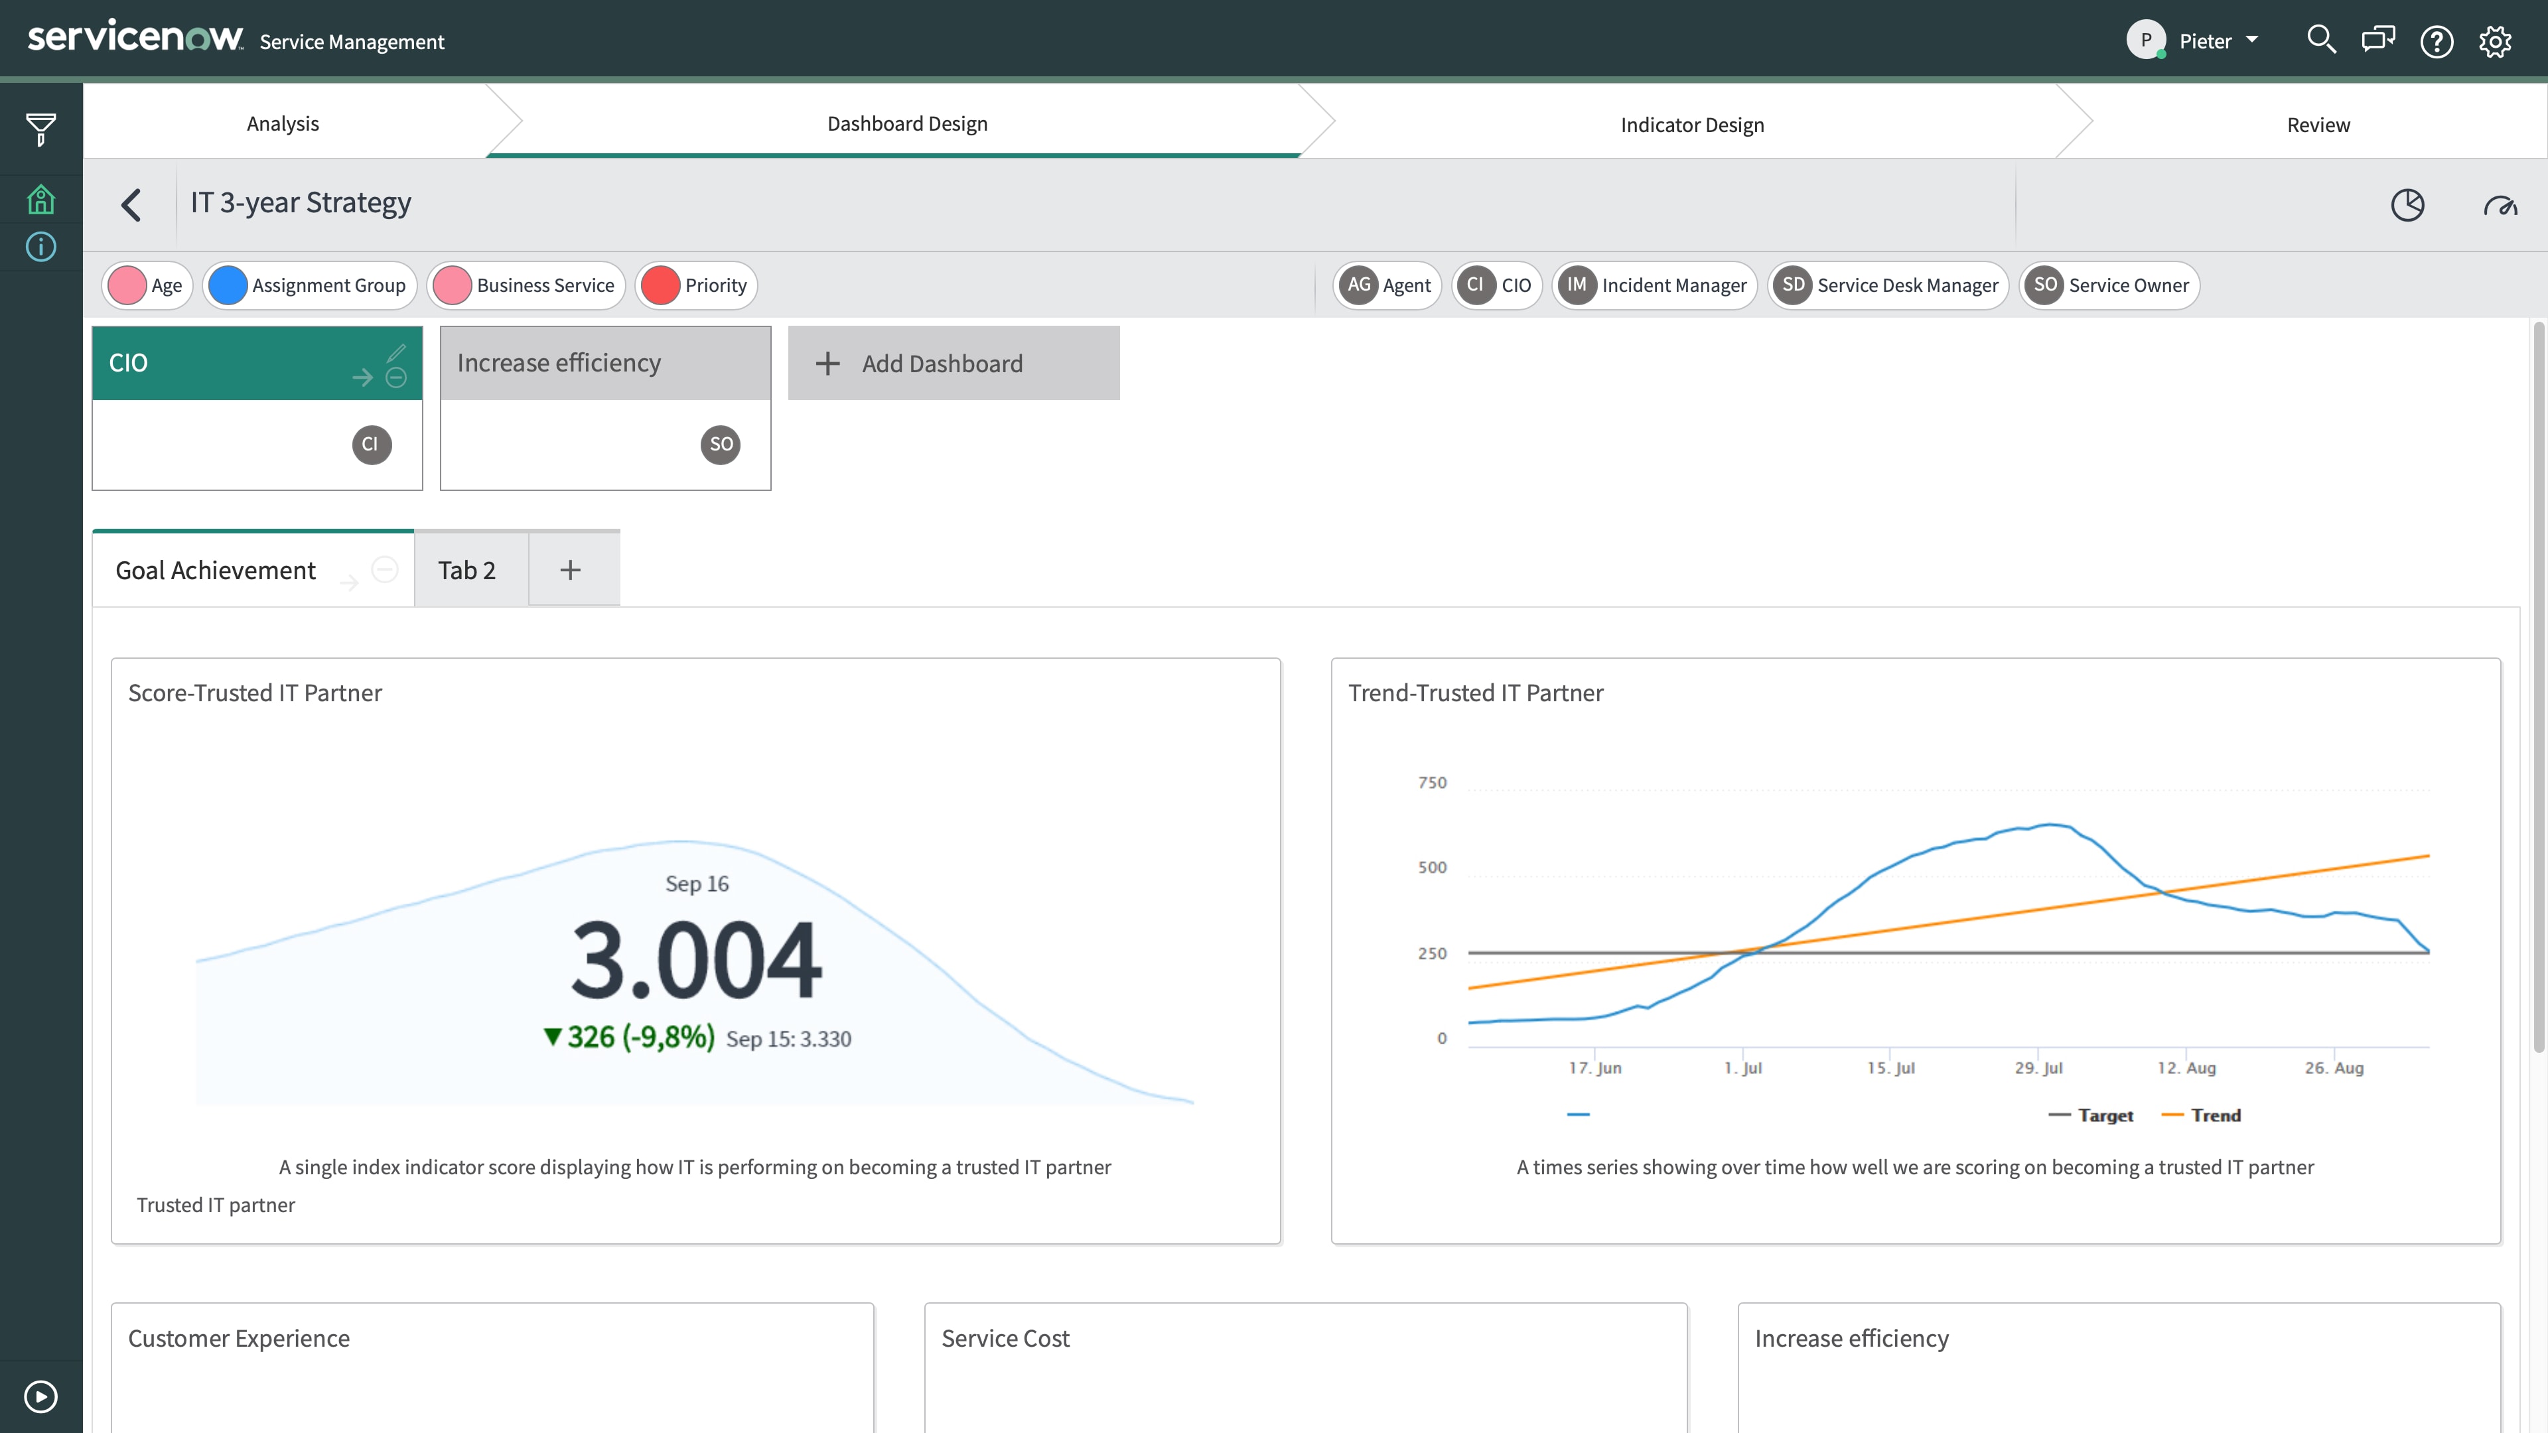This screenshot has width=2548, height=1433.
Task: Click the blue color circle on Assignment Group
Action: [x=228, y=285]
